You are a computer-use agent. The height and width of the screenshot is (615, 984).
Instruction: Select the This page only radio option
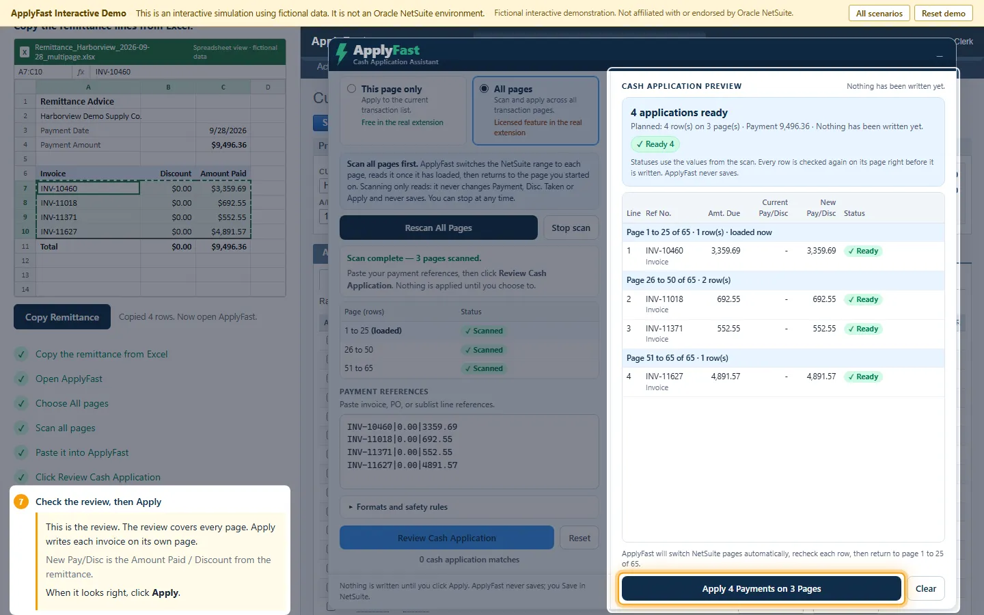click(x=351, y=89)
